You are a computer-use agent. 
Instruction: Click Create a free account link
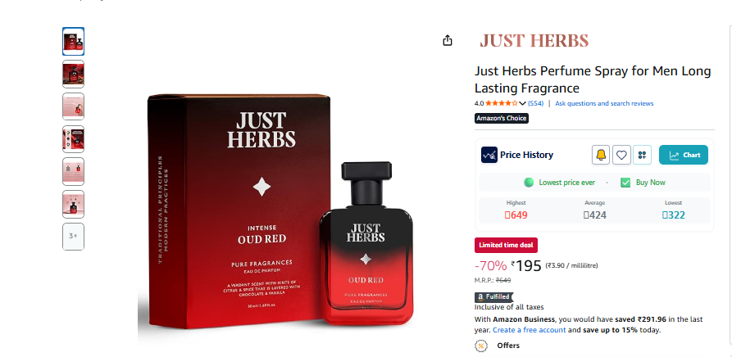click(x=530, y=330)
